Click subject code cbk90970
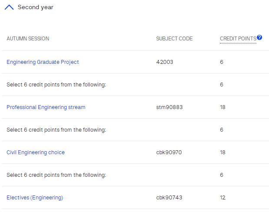Viewport: 269px width, 212px height. point(169,152)
